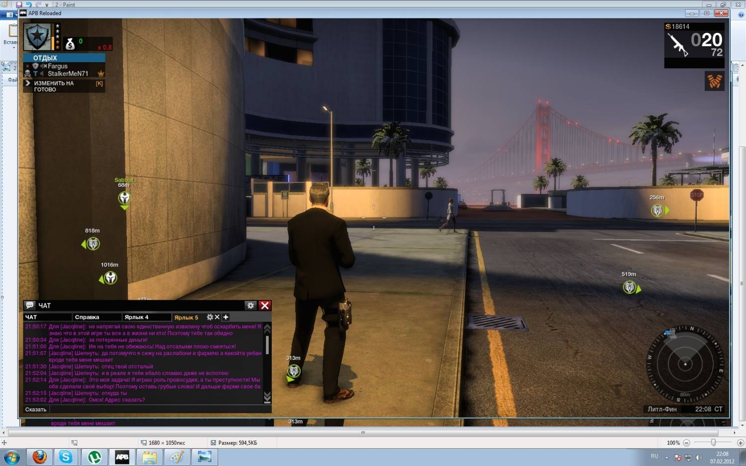Open the blue Paint application menu button
746x466 pixels.
click(9, 15)
